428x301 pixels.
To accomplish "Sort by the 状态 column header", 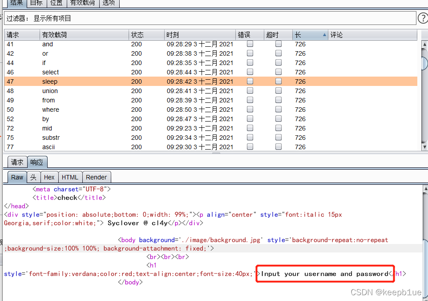I will pos(146,35).
